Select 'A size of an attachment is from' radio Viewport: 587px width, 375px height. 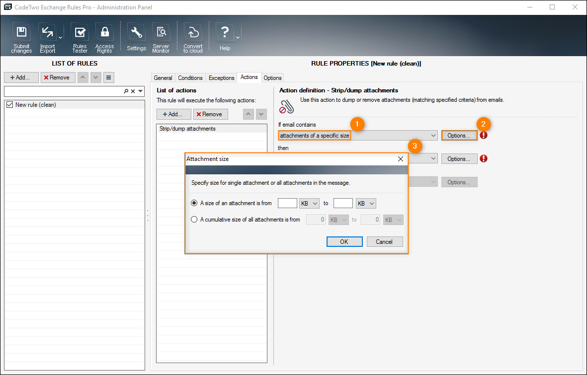pos(194,203)
